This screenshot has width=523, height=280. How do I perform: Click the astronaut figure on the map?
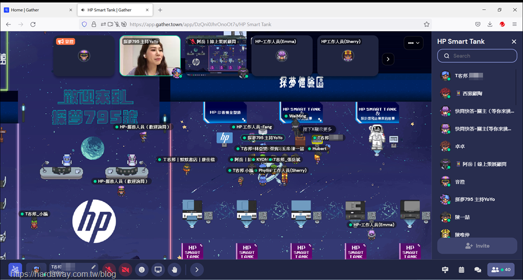[x=377, y=138]
